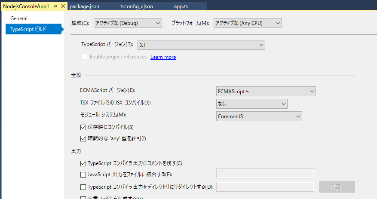
Task: Toggle コンパイラ出力にコメントを残す checkbox
Action: 83,163
